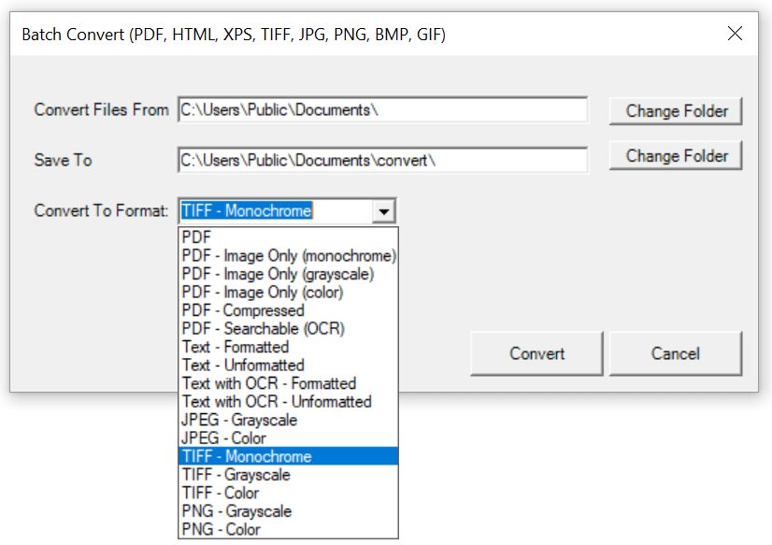Change Folder for the Save To destination
Viewport: 772px width, 545px height.
[675, 155]
